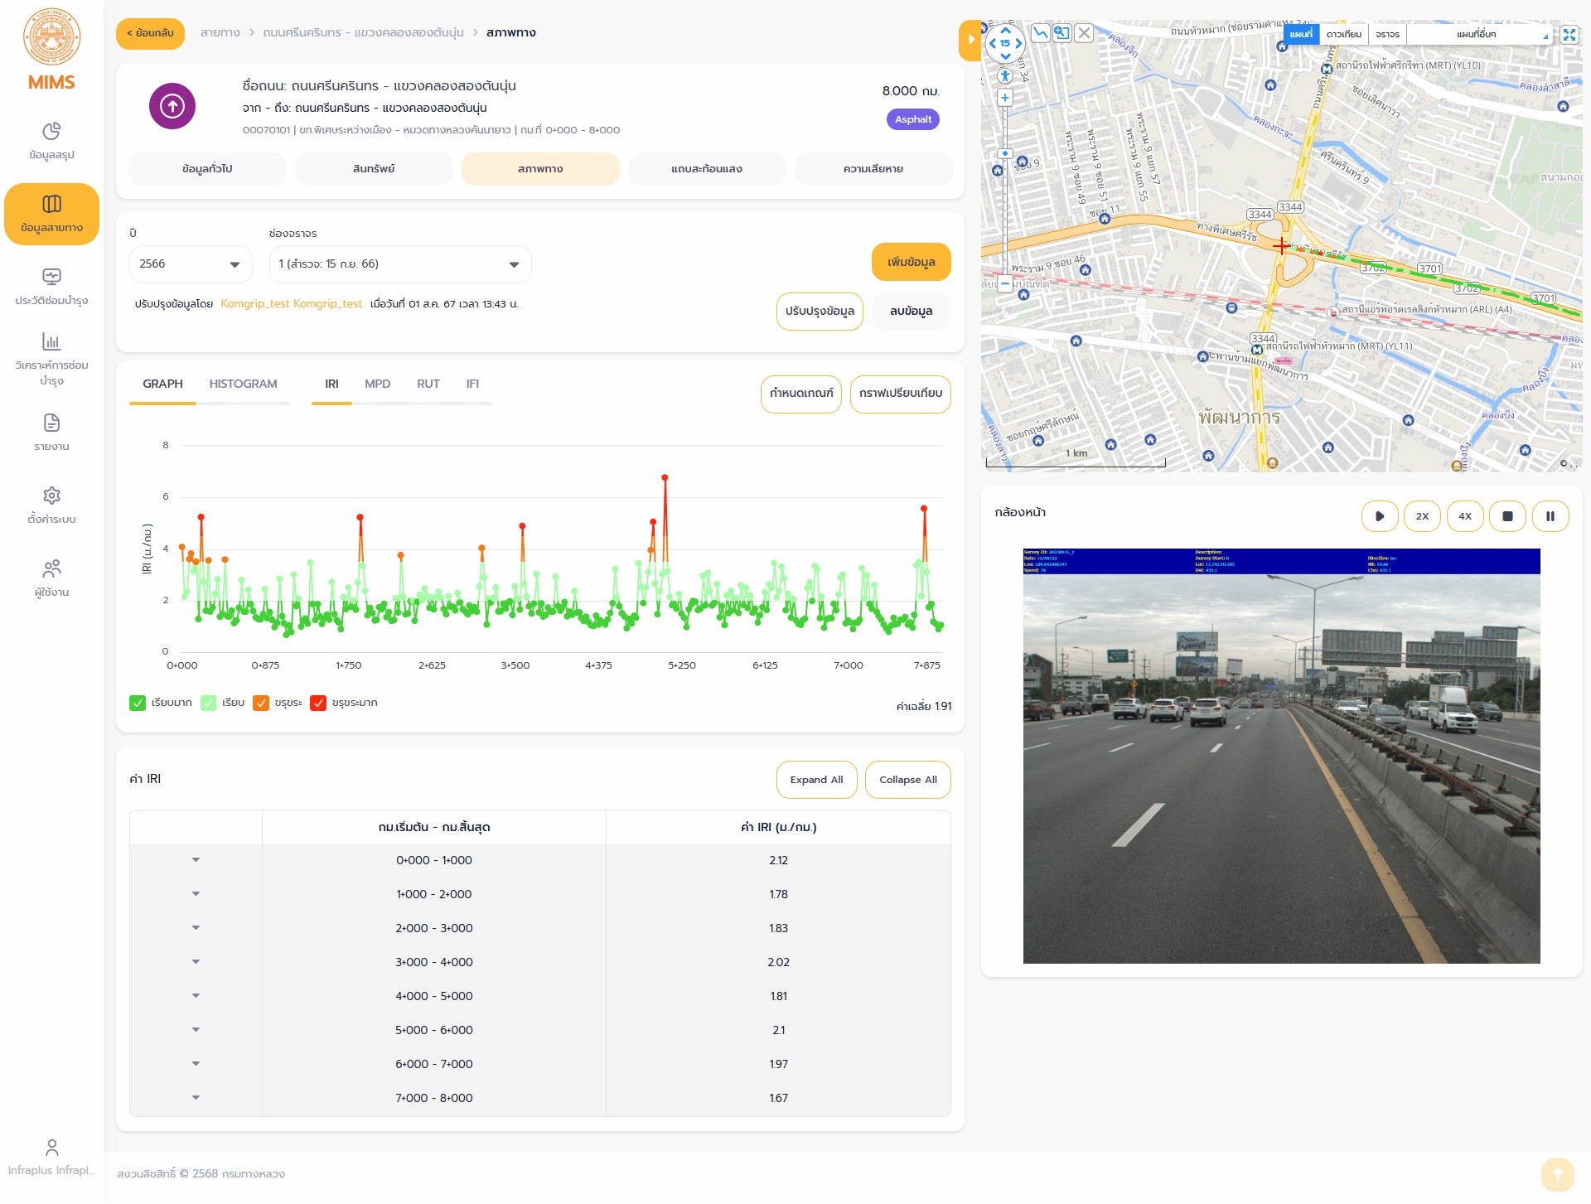Image resolution: width=1591 pixels, height=1204 pixels.
Task: Open the ข้อมูลสรุป summary sidebar icon
Action: [x=51, y=132]
